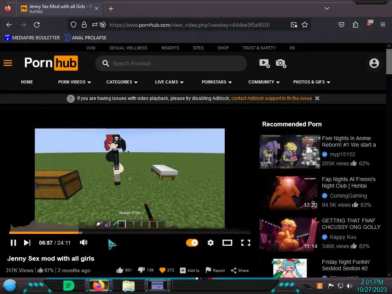
Task: Expand the COMMUNITY dropdown
Action: click(x=264, y=82)
